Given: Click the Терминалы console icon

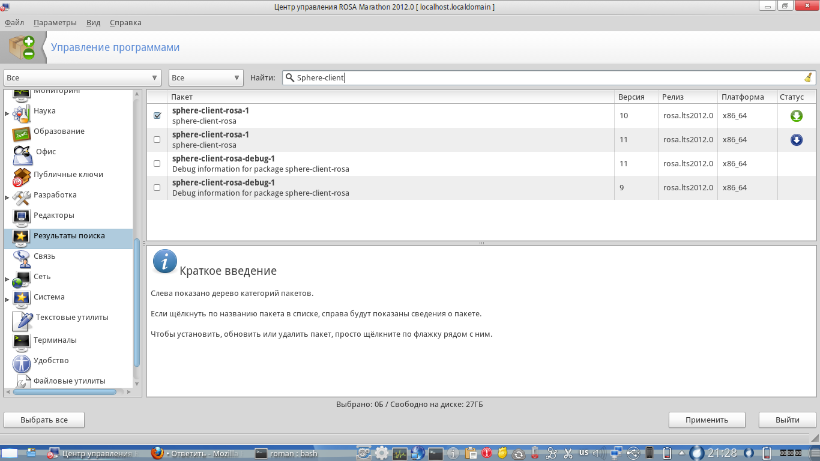Looking at the screenshot, I should tap(22, 342).
